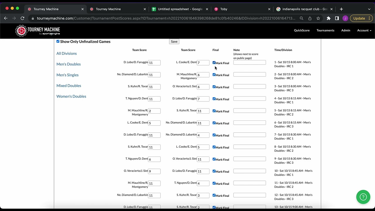Open the Chrome tab list chevron
375x211 pixels.
[369, 9]
